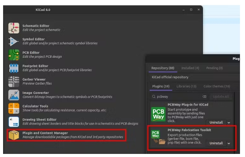
Task: Expand dropdown arrow next to Fabrication Toolkit Uninstall
Action: [229, 143]
